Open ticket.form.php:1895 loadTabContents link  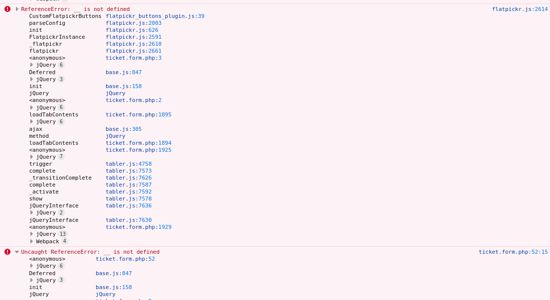[138, 114]
